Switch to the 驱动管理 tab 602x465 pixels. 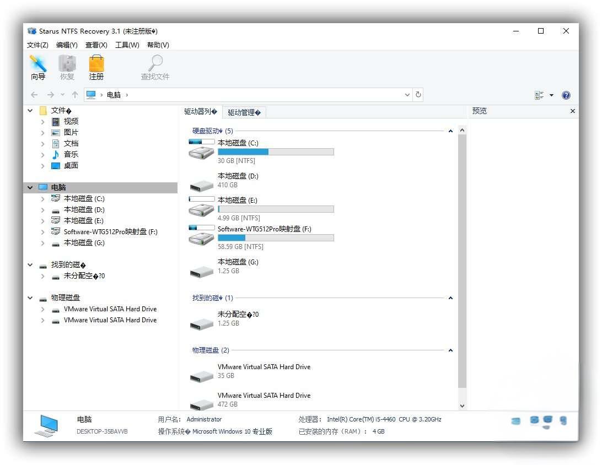coord(244,112)
